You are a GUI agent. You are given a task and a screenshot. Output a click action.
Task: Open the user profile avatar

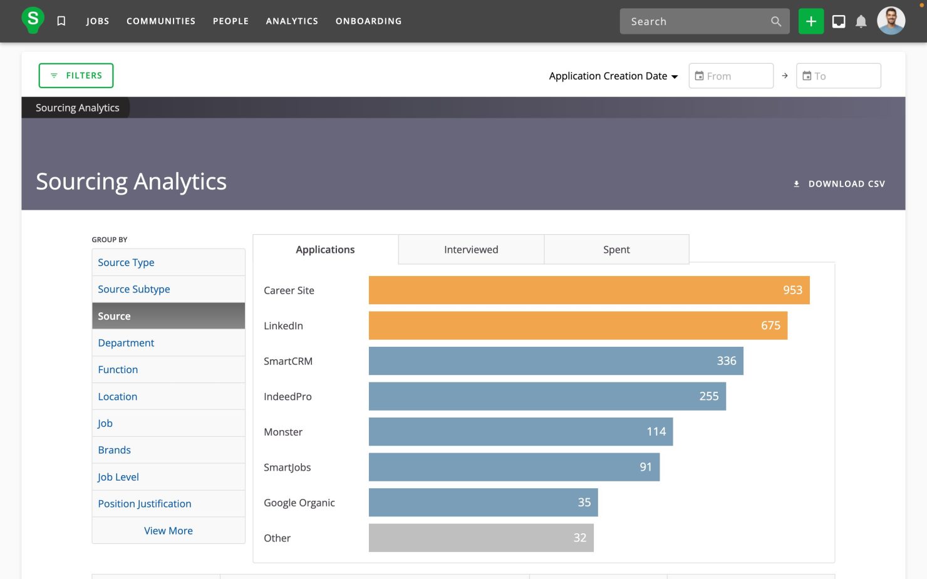pos(891,21)
